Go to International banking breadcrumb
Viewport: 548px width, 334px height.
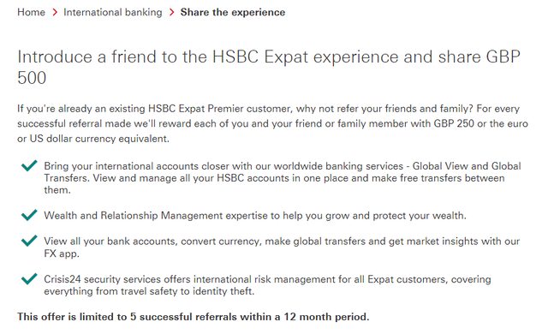[112, 12]
